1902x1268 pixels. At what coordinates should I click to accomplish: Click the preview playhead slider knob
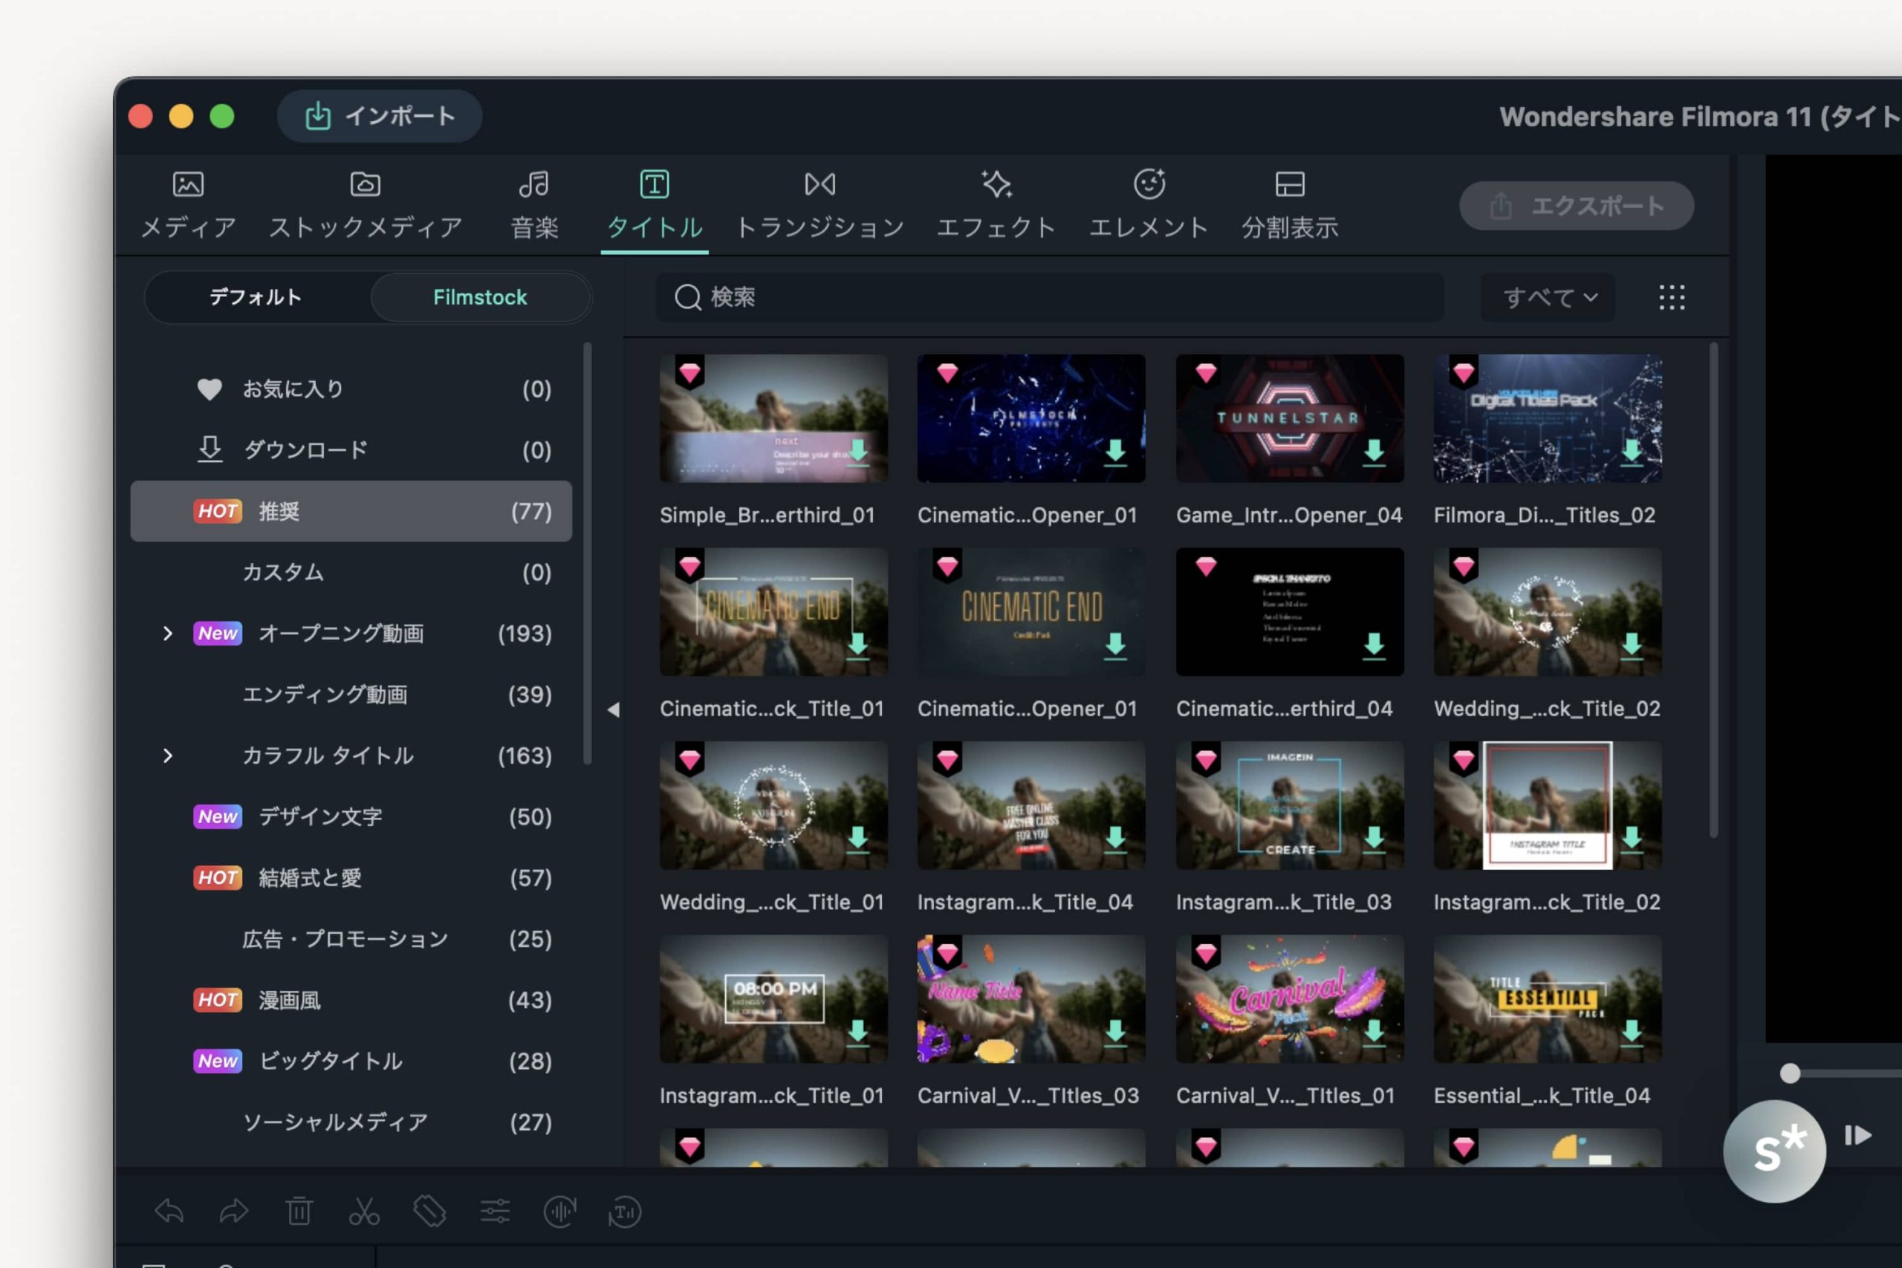(x=1791, y=1073)
